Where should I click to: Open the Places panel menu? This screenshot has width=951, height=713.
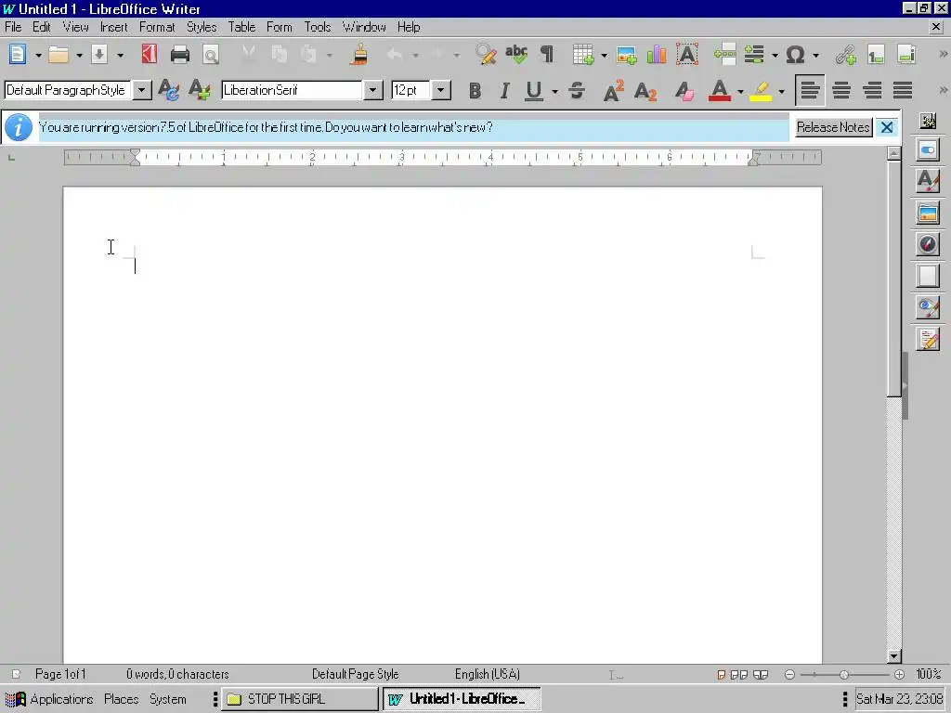click(x=122, y=699)
